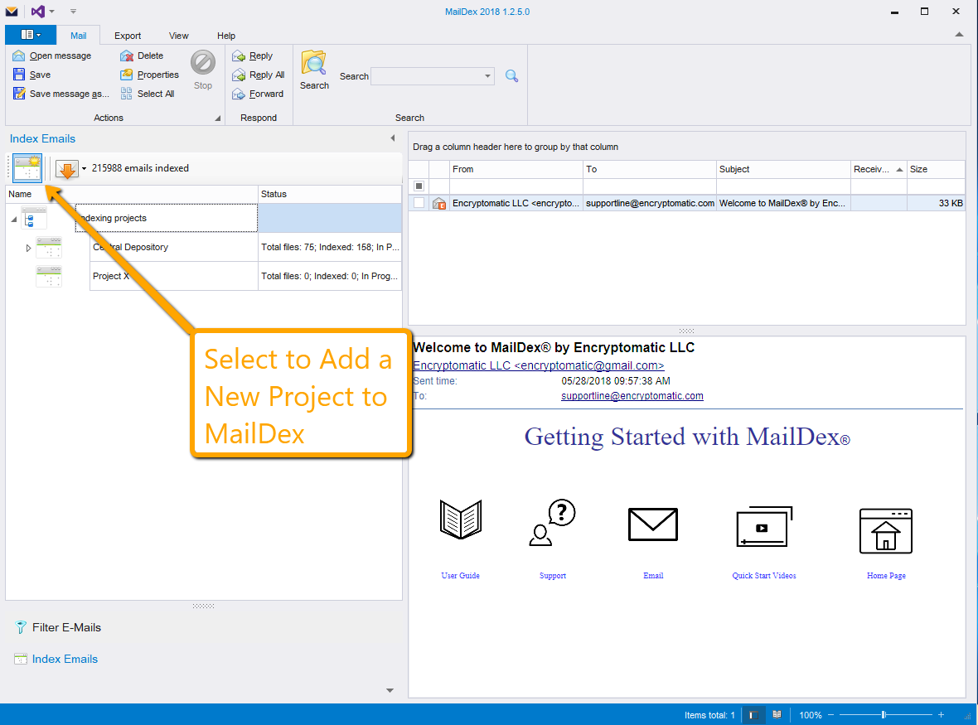Screen dimensions: 978x725
Task: Switch to the Mail tab
Action: click(79, 36)
